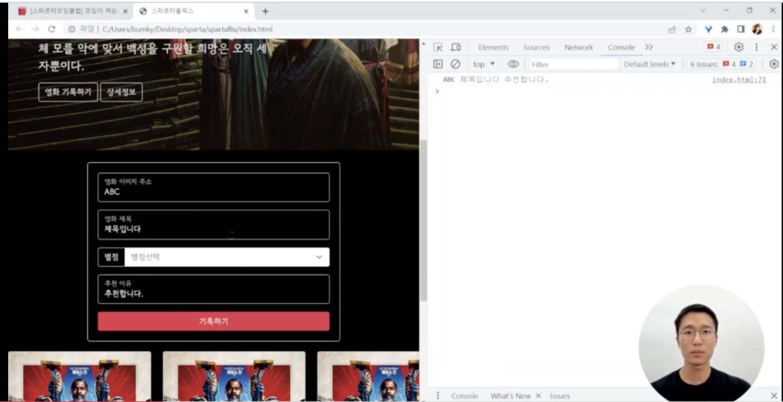783x402 pixels.
Task: Click the browser address bar URL
Action: click(188, 29)
